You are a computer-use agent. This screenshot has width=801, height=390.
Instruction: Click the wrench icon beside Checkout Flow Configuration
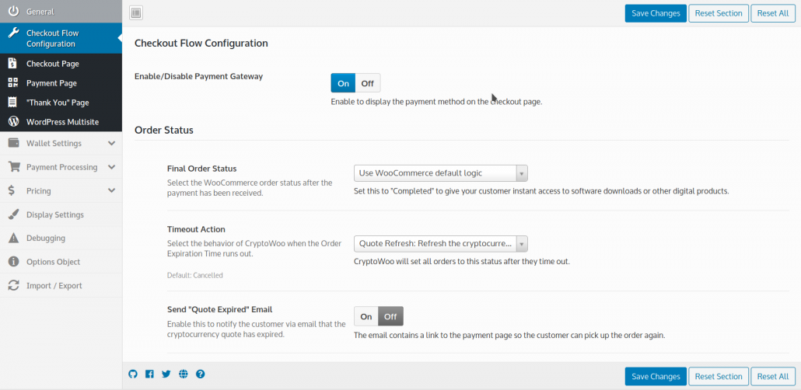[14, 33]
